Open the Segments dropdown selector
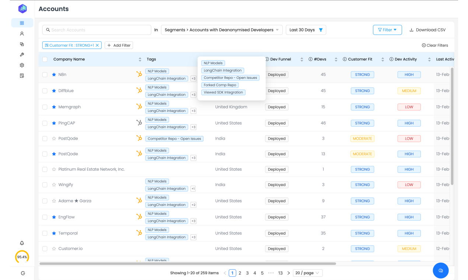Viewport: 468px width, 280px height. click(x=221, y=30)
